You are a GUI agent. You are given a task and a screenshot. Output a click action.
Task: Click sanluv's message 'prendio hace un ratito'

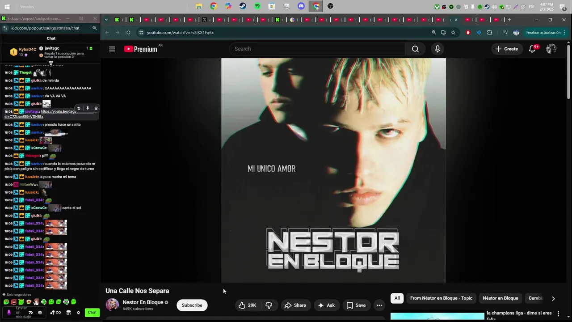pyautogui.click(x=63, y=125)
